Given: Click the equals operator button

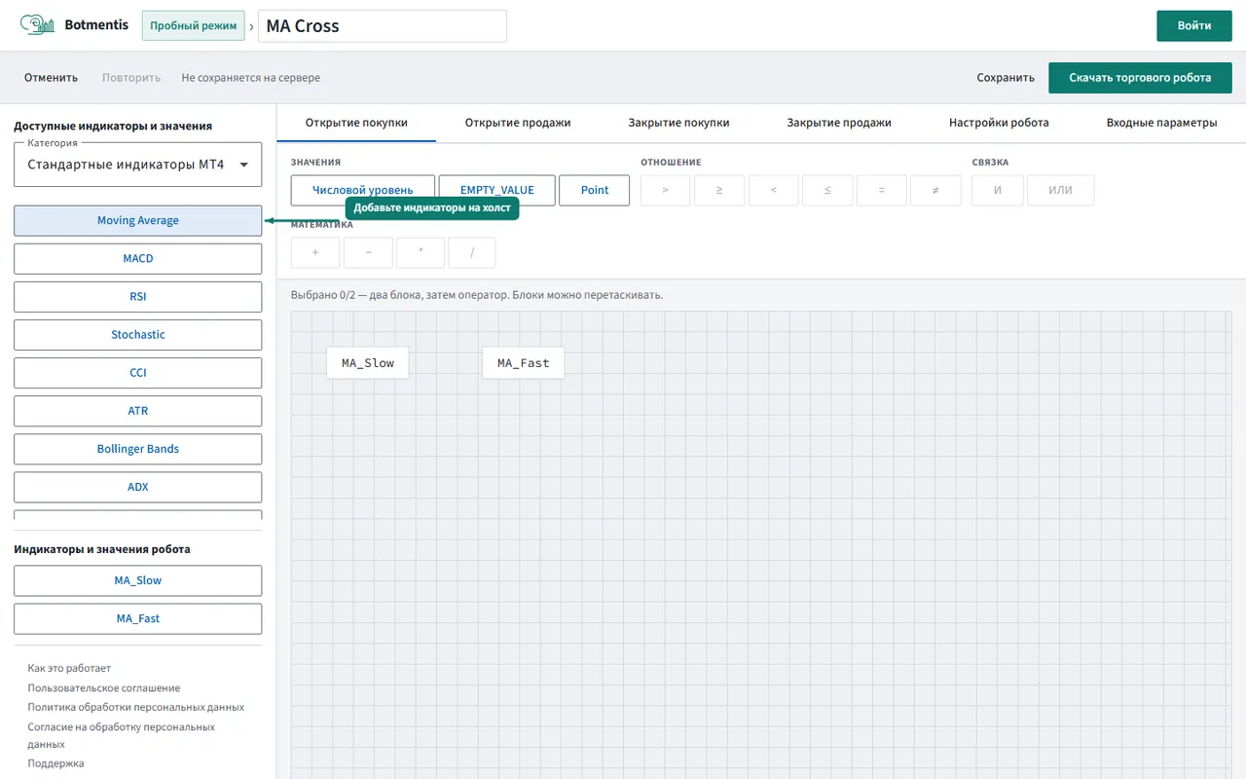Looking at the screenshot, I should (881, 190).
